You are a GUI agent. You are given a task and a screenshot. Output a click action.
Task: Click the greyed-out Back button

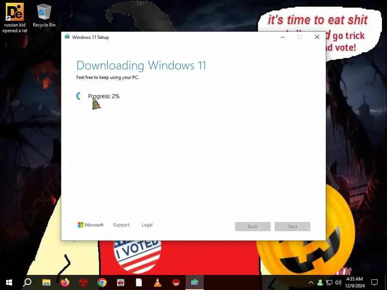[x=253, y=227]
